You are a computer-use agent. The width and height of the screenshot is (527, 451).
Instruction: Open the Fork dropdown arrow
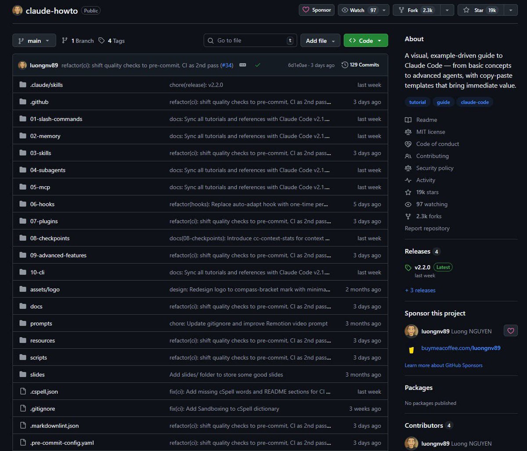[x=447, y=10]
